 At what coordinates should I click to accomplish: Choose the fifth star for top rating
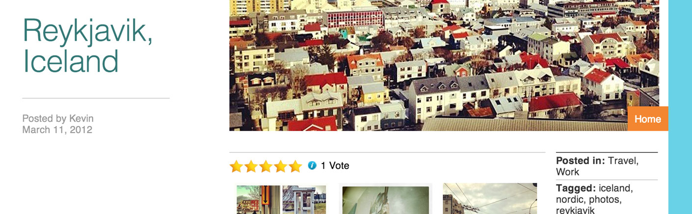[x=295, y=166]
